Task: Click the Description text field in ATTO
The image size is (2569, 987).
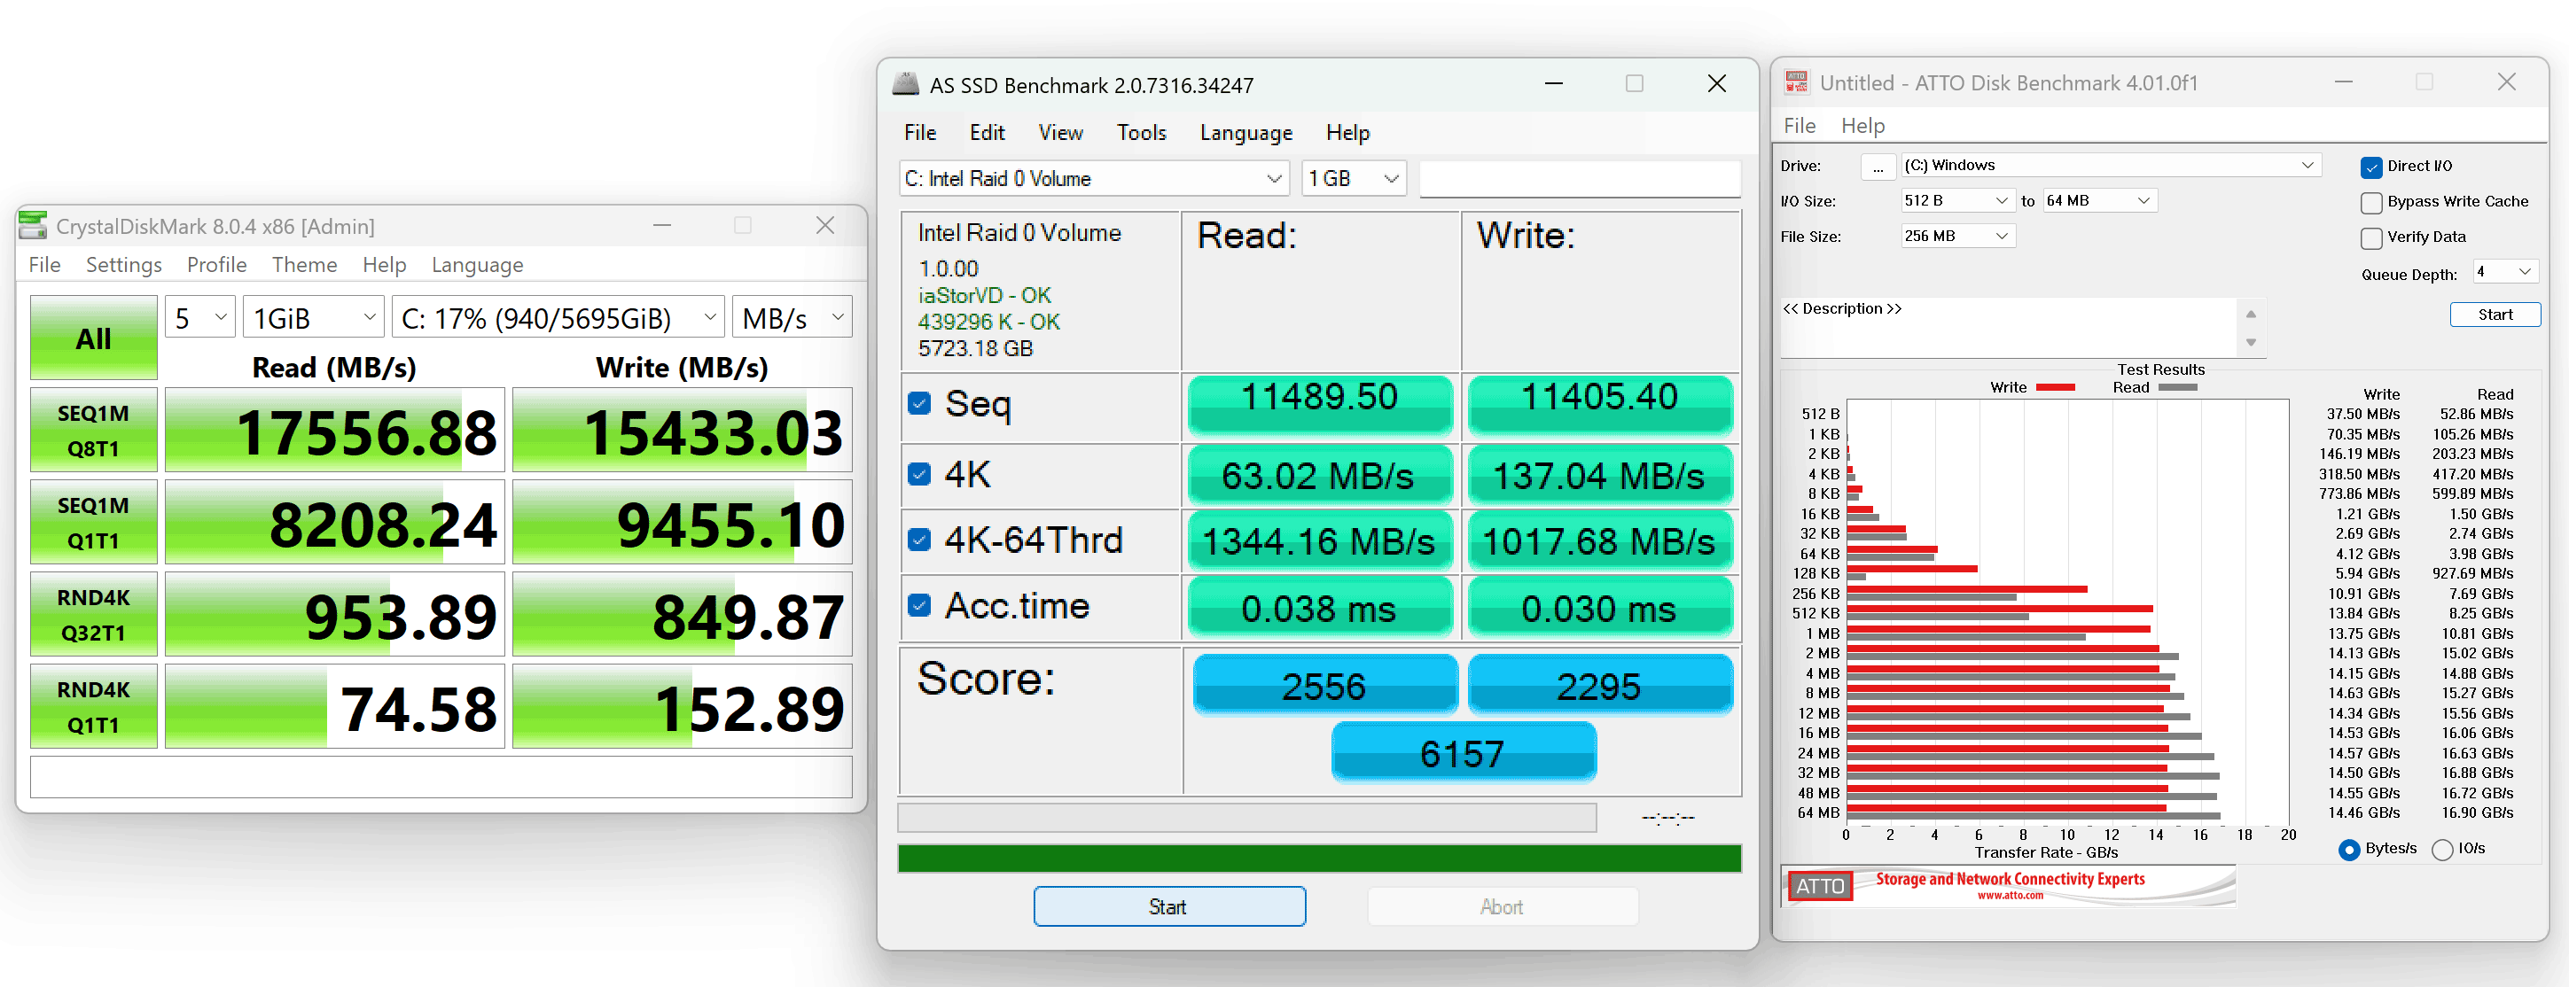Action: pyautogui.click(x=2009, y=327)
